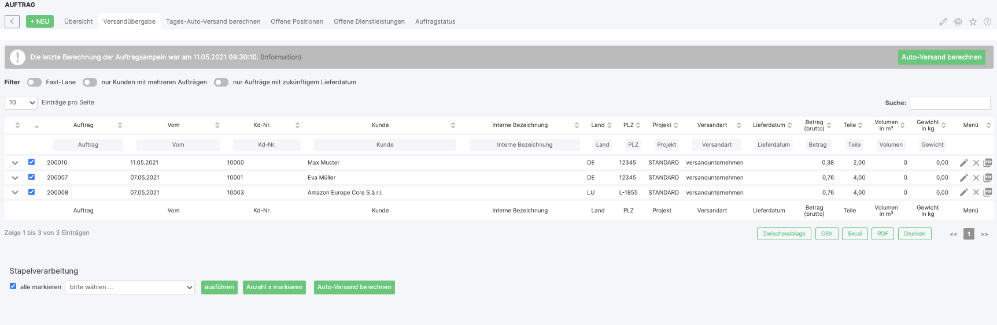This screenshot has height=325, width=997.
Task: Click the star favorite icon
Action: (x=973, y=22)
